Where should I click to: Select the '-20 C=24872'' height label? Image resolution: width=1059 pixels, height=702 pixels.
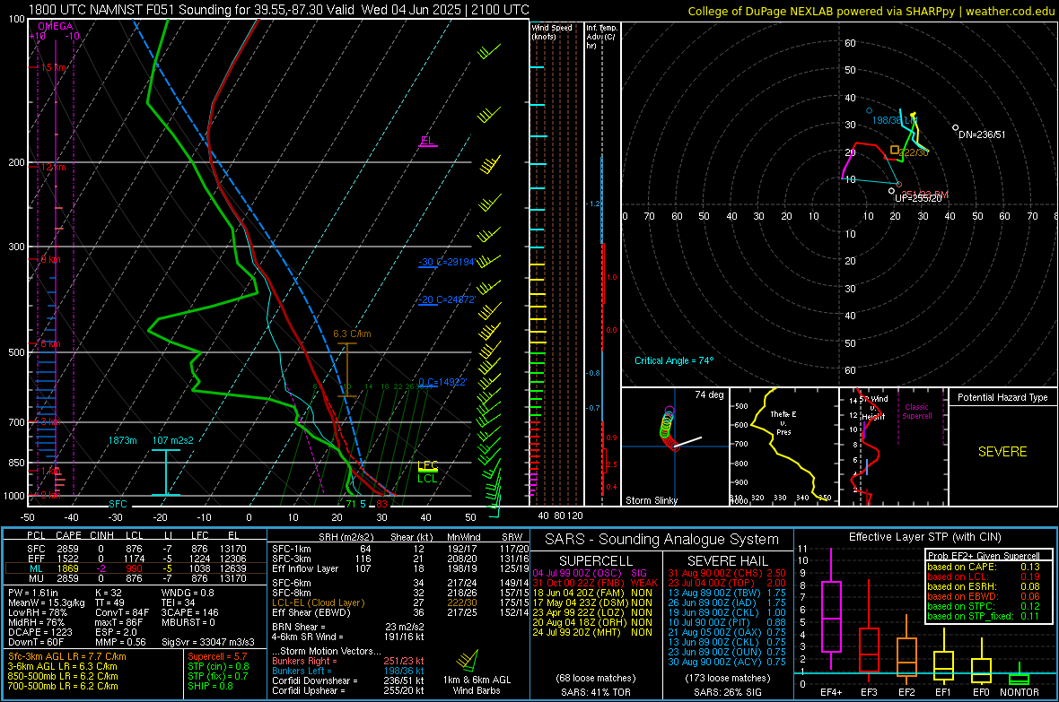447,299
